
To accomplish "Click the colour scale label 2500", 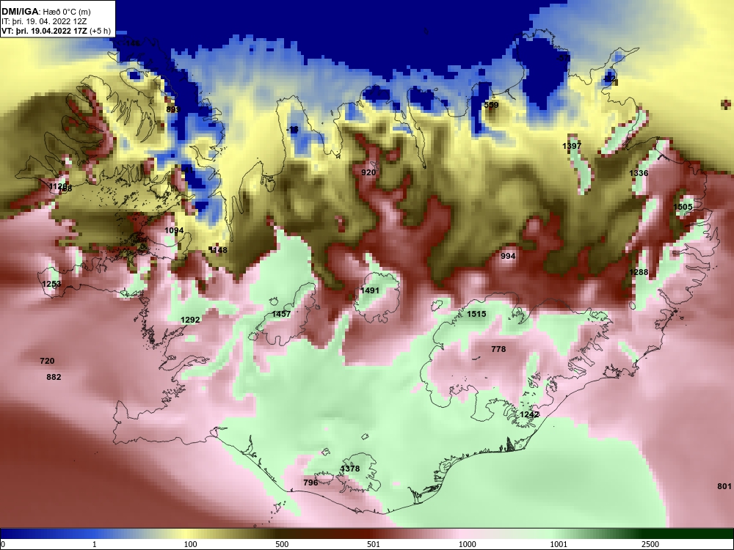I will point(650,544).
